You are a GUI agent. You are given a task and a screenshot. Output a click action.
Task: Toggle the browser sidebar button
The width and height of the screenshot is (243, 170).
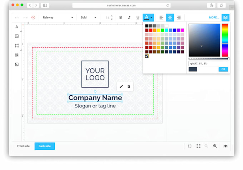click(45, 5)
